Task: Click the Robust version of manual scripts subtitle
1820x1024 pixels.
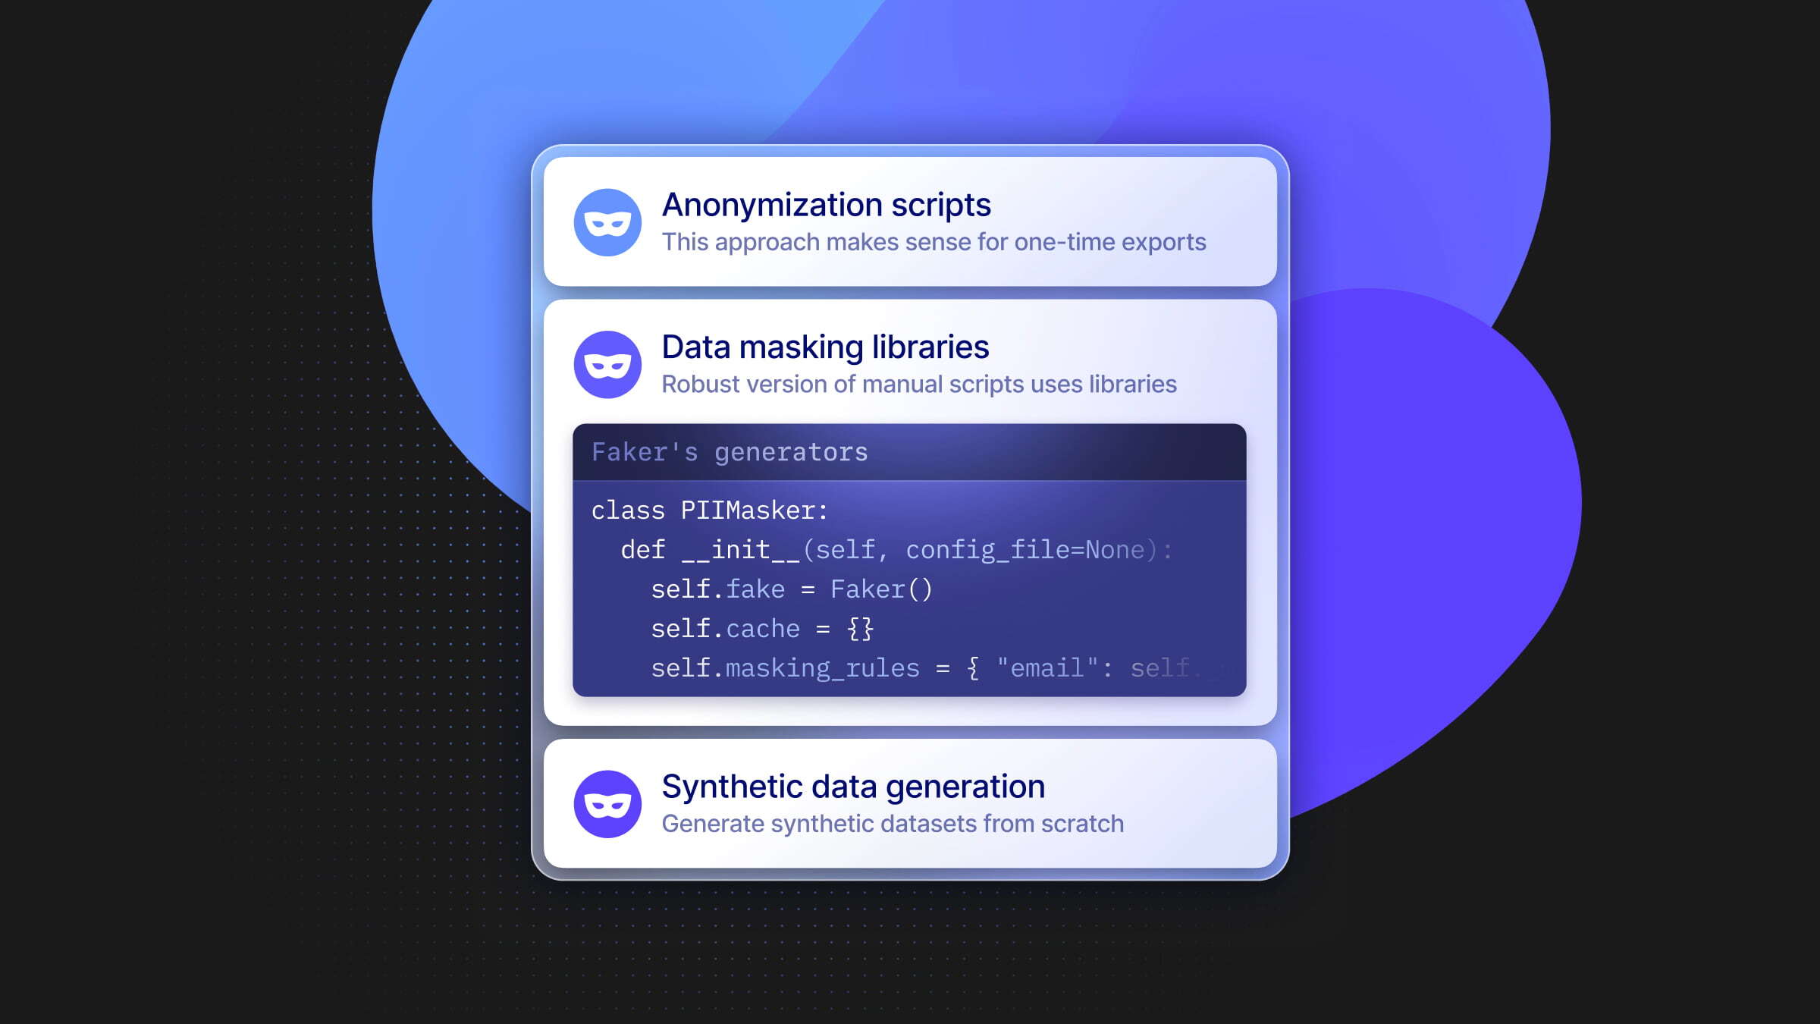Action: click(918, 385)
